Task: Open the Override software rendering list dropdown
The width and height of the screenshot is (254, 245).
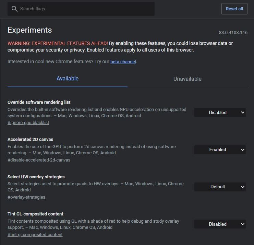Action: pos(220,112)
